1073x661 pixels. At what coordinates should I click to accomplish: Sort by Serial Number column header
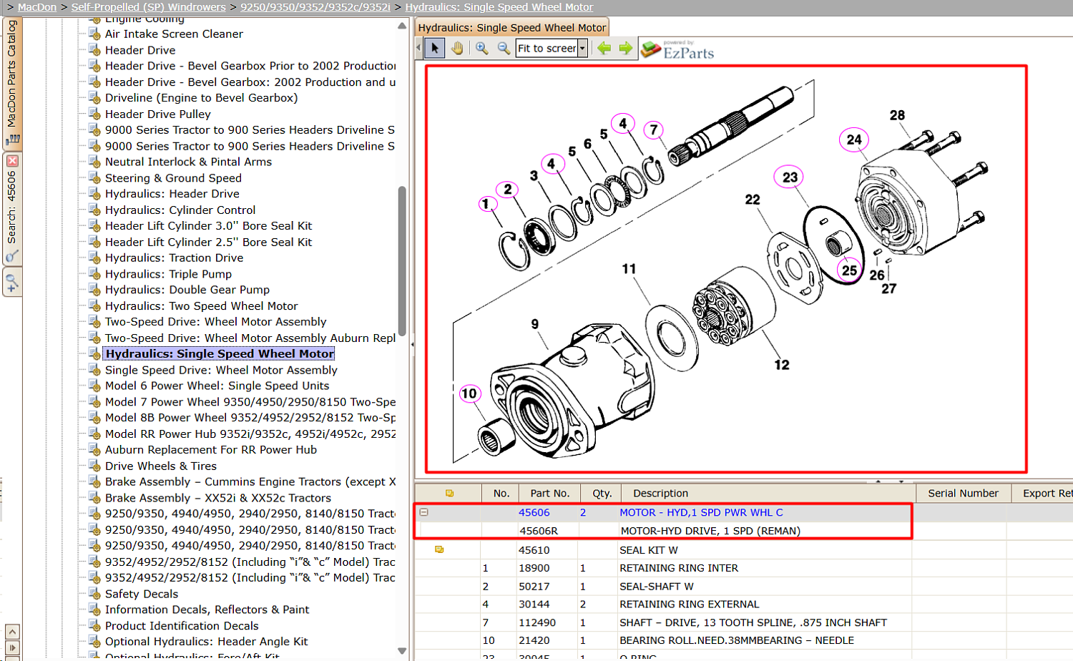tap(963, 493)
